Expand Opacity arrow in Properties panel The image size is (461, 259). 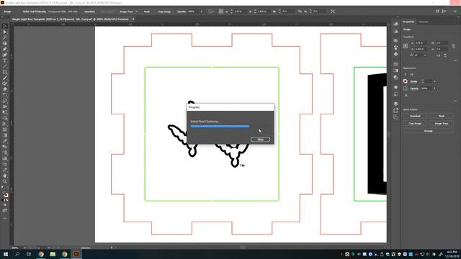tap(435, 88)
